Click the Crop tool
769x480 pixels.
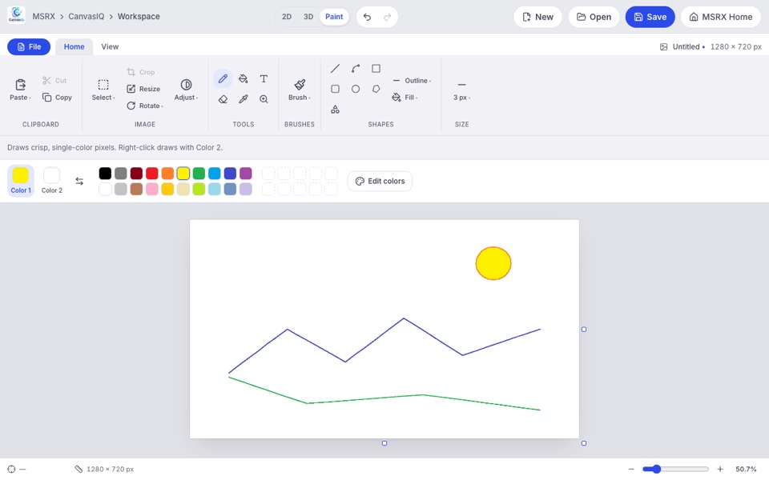click(x=141, y=72)
